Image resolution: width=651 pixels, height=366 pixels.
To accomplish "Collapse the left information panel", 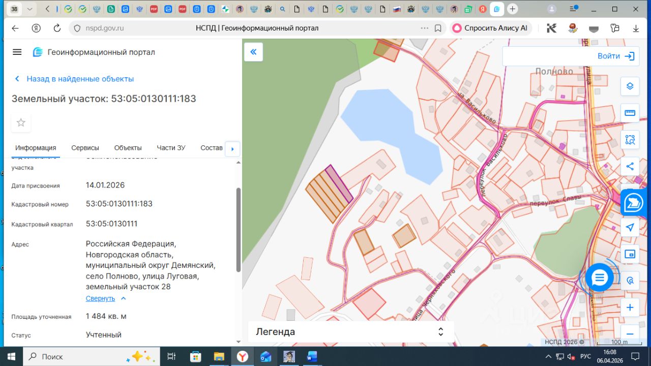I will click(253, 52).
